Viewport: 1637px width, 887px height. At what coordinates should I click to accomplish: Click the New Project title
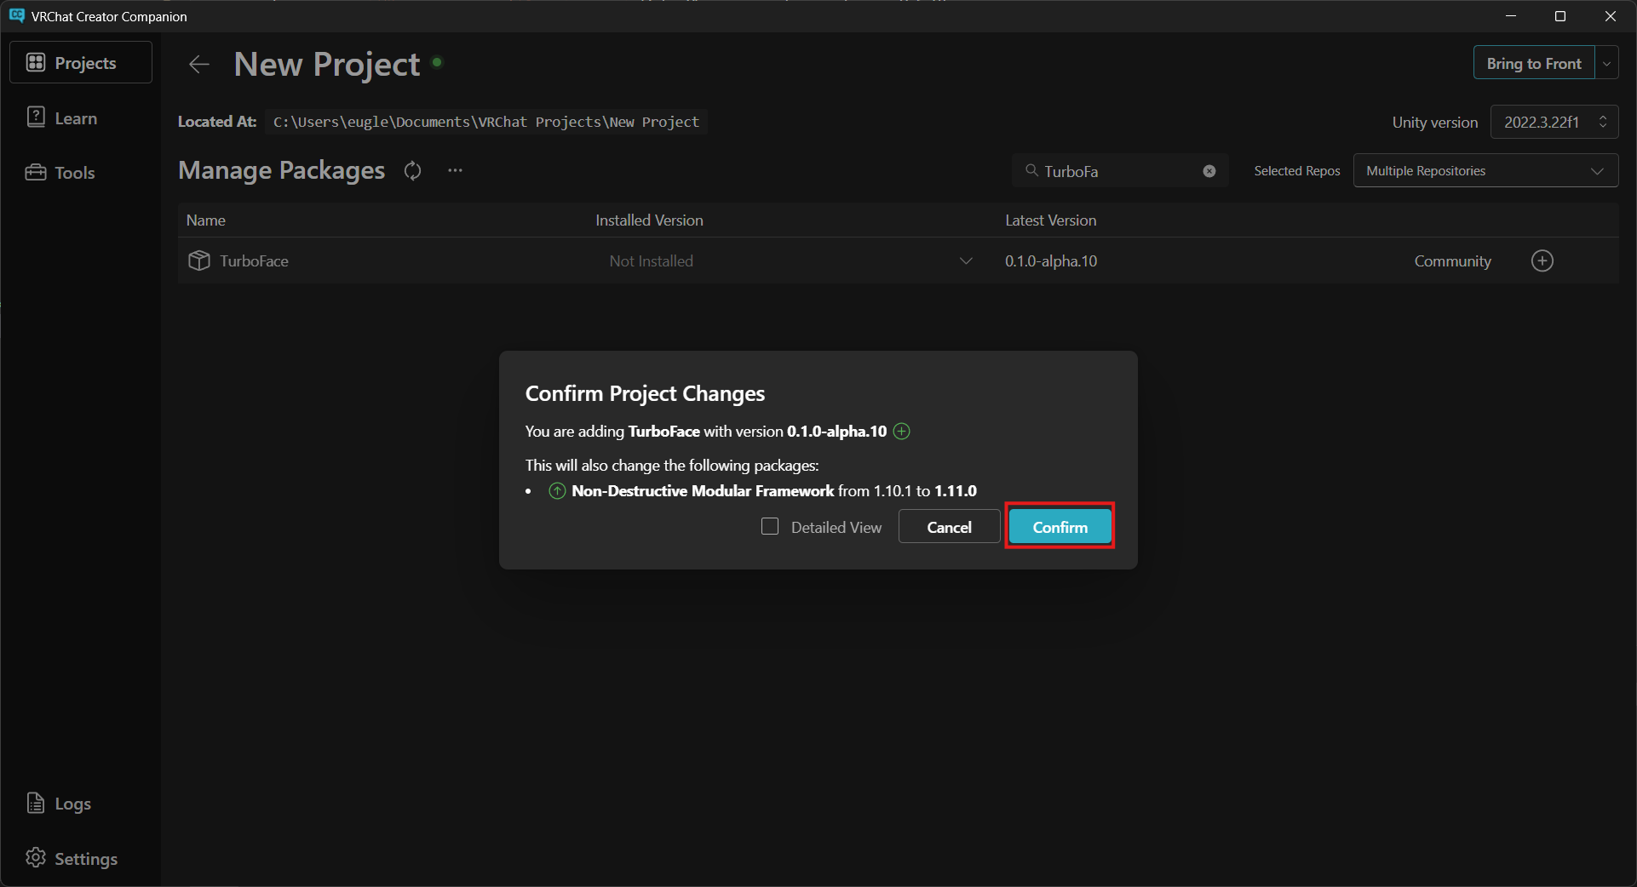click(x=327, y=65)
